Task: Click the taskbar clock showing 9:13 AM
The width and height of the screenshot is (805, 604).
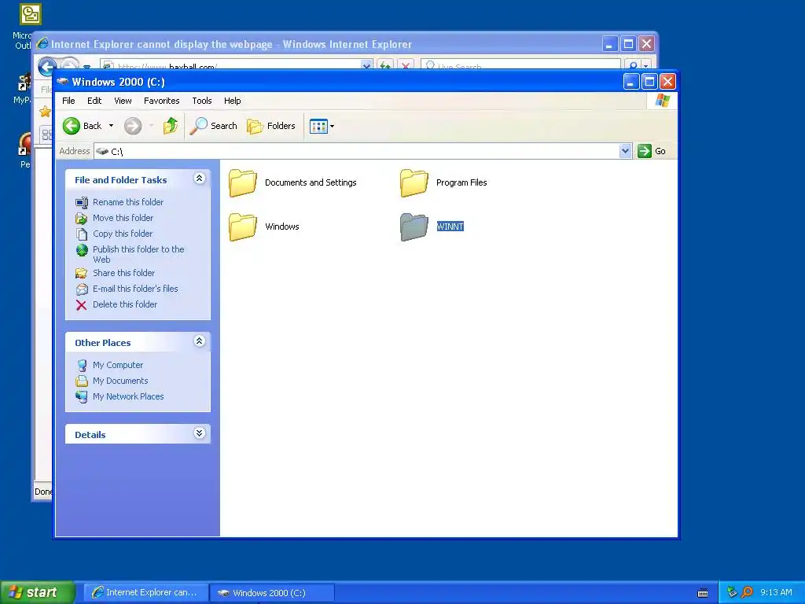Action: [776, 592]
